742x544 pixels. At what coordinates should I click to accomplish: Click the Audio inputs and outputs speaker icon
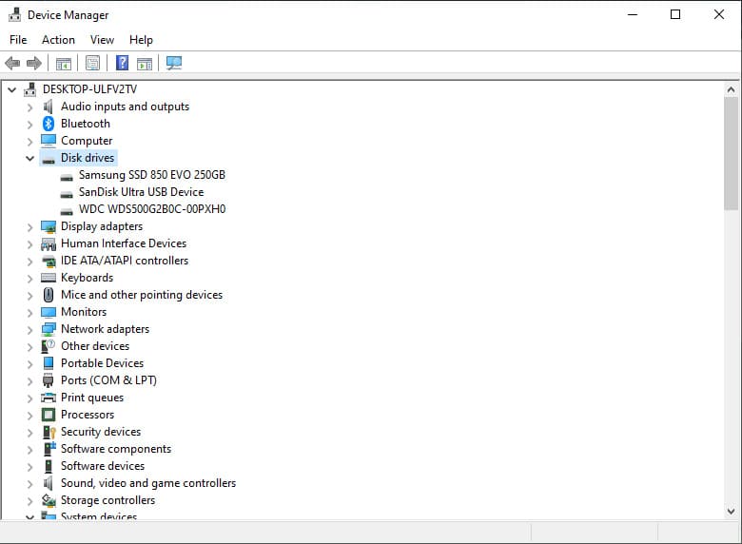49,107
